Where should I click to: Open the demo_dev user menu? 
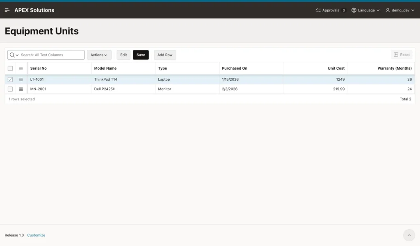(x=400, y=10)
